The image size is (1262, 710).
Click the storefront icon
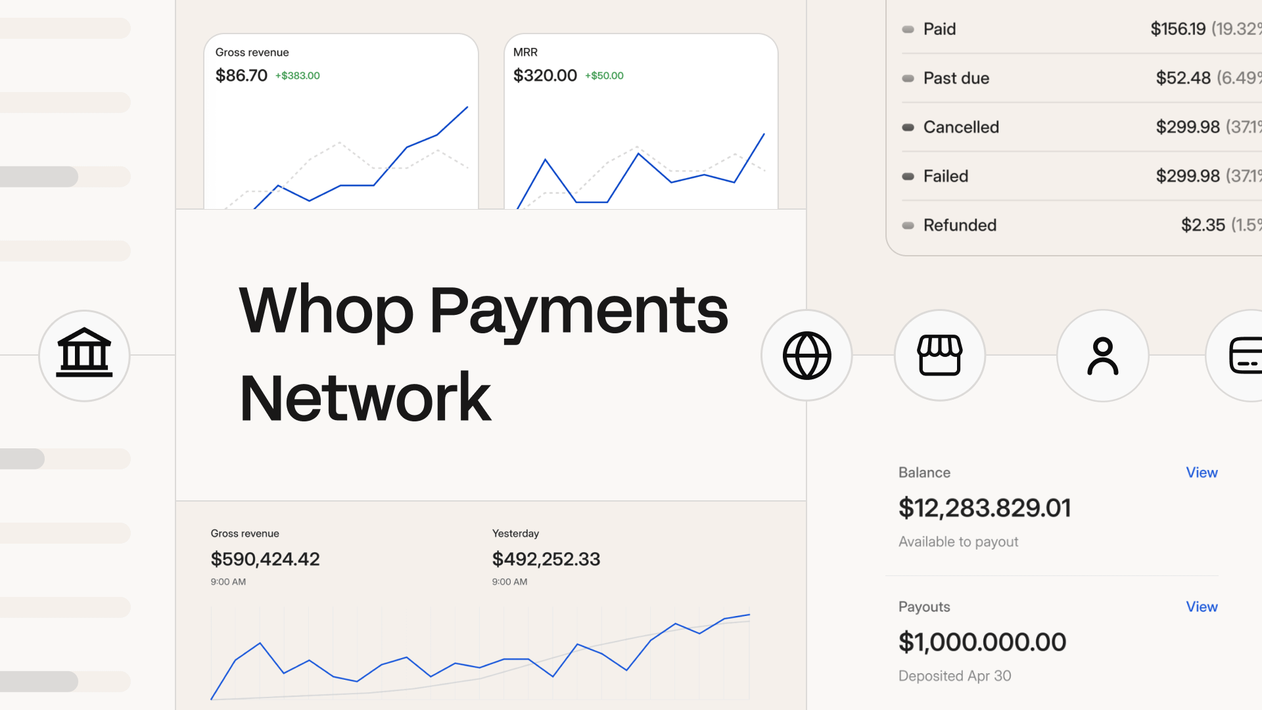[939, 355]
